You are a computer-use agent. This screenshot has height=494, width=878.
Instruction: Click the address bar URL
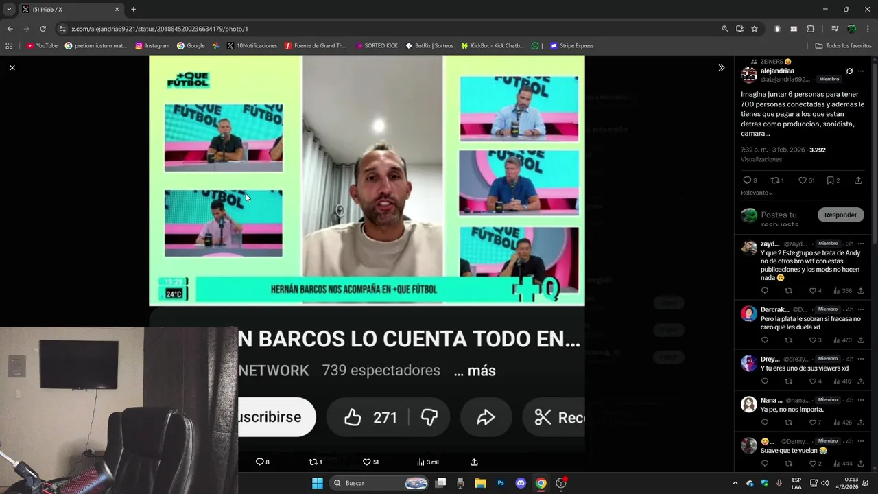(159, 29)
